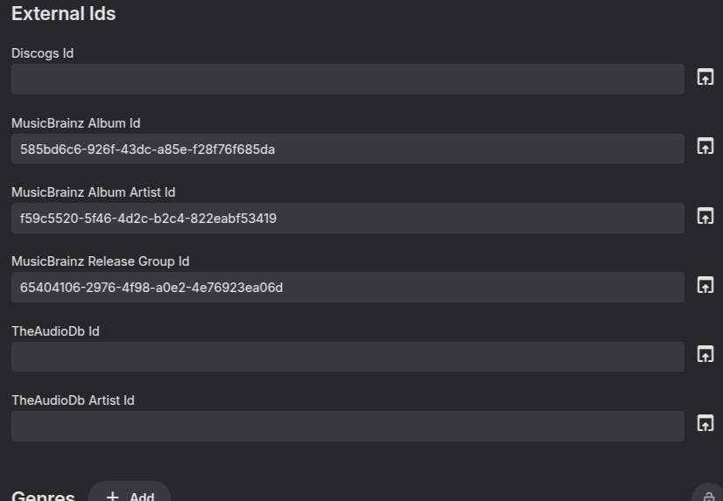Click the Album Artist Id value f59c5520
The width and height of the screenshot is (723, 501).
click(x=149, y=219)
